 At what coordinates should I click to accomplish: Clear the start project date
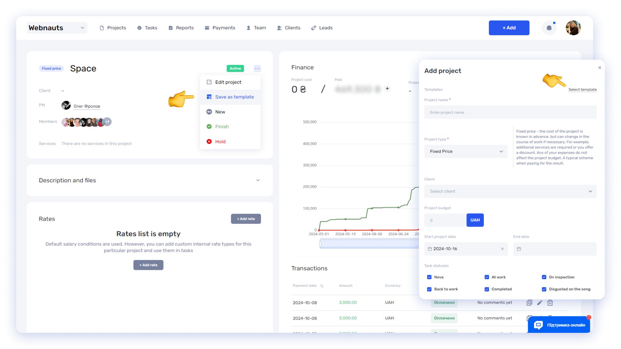tap(502, 249)
